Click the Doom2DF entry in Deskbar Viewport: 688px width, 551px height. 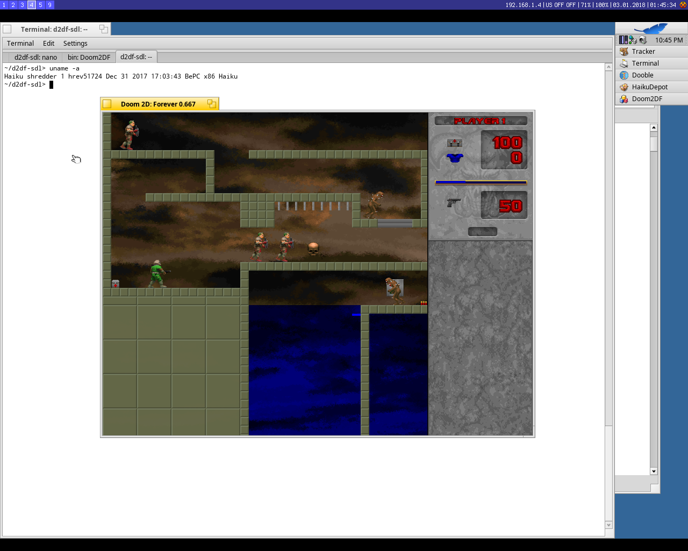coord(651,99)
